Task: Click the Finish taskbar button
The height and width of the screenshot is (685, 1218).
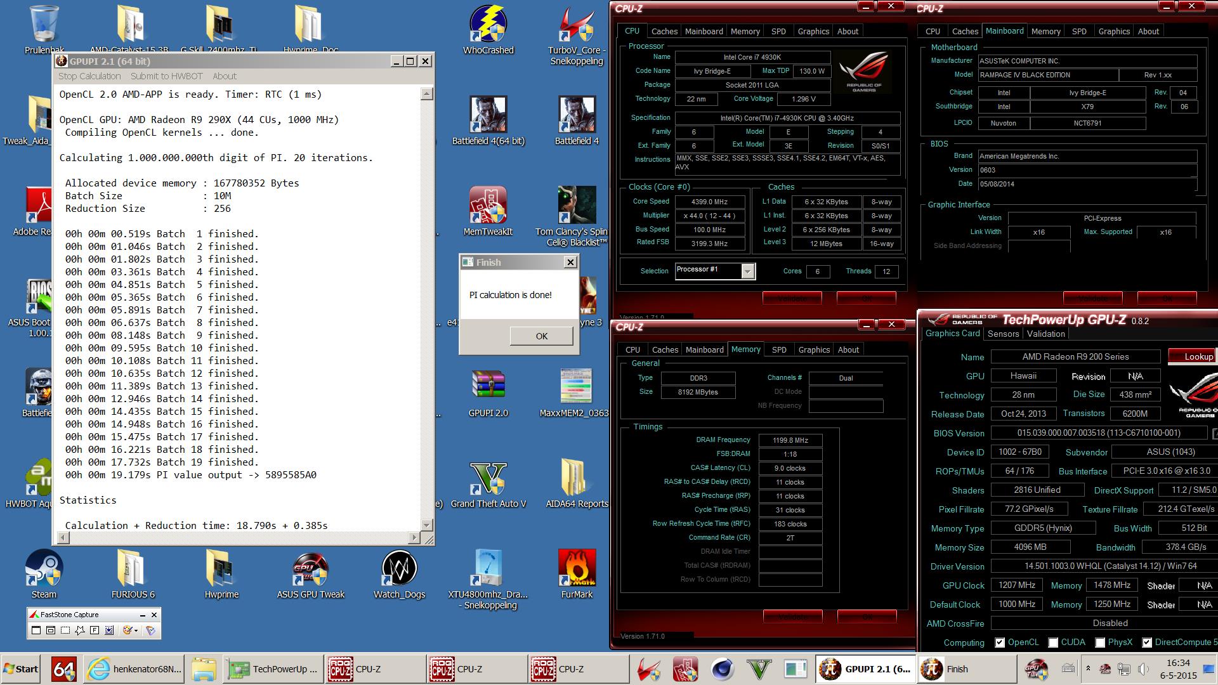Action: (966, 669)
